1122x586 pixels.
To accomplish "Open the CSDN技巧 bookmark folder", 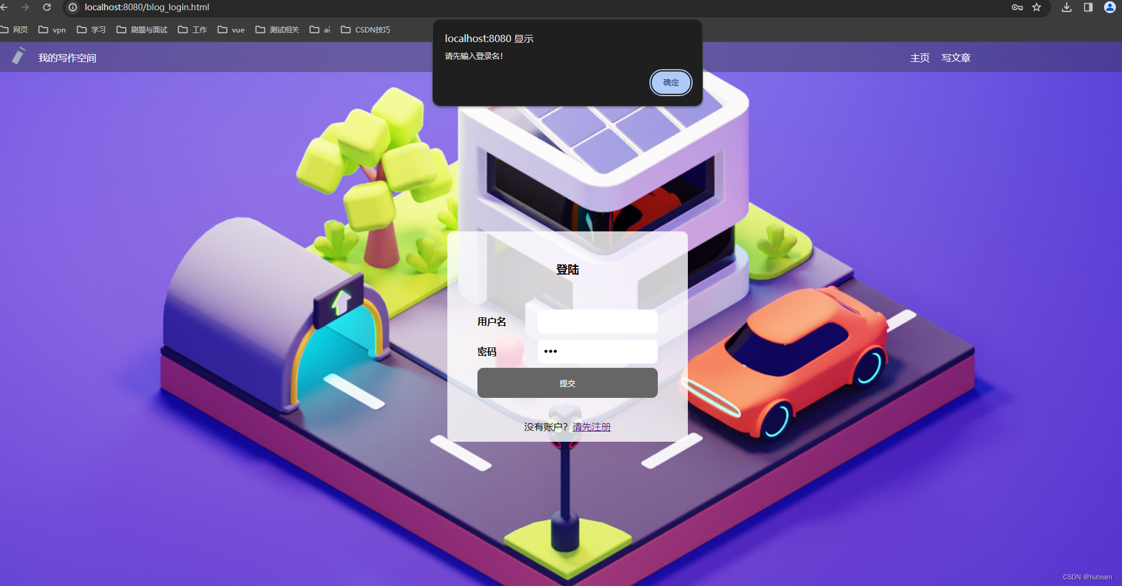I will tap(366, 29).
